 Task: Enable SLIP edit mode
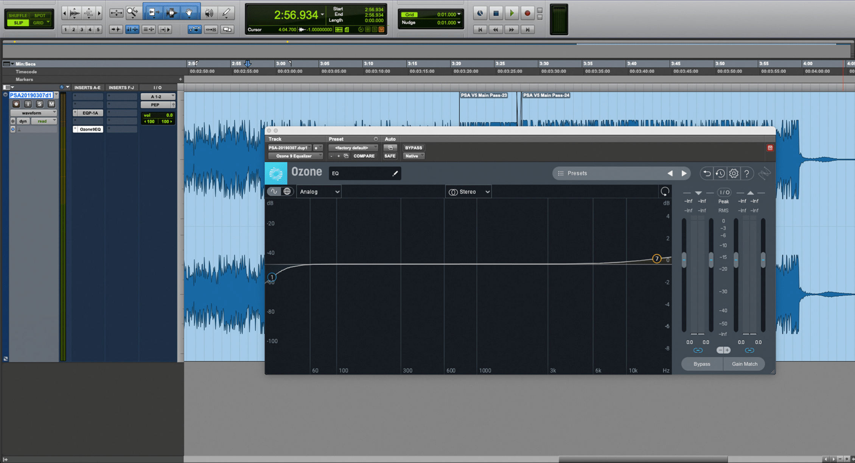click(18, 23)
